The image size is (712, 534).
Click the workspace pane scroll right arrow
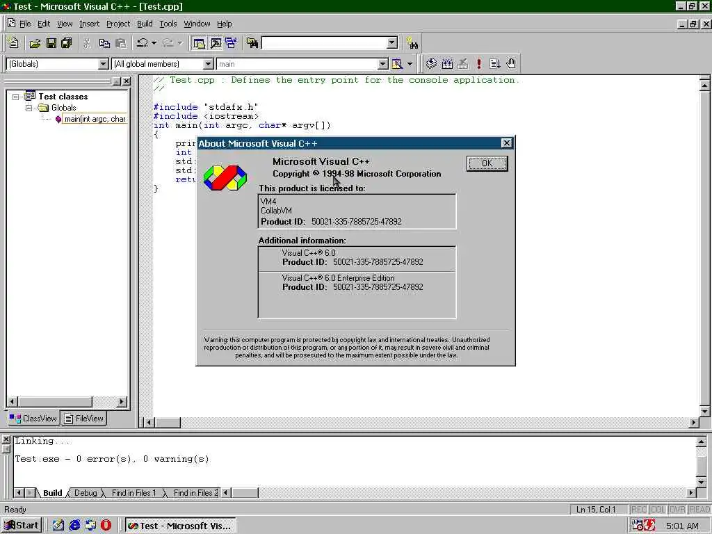(x=121, y=402)
